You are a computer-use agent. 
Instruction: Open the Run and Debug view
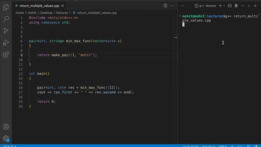click(6, 42)
